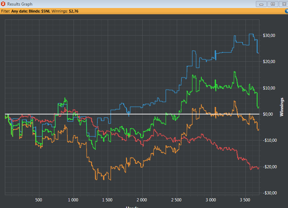Click the 3 000 hands axis label
Image resolution: width=288 pixels, height=208 pixels.
(x=211, y=200)
